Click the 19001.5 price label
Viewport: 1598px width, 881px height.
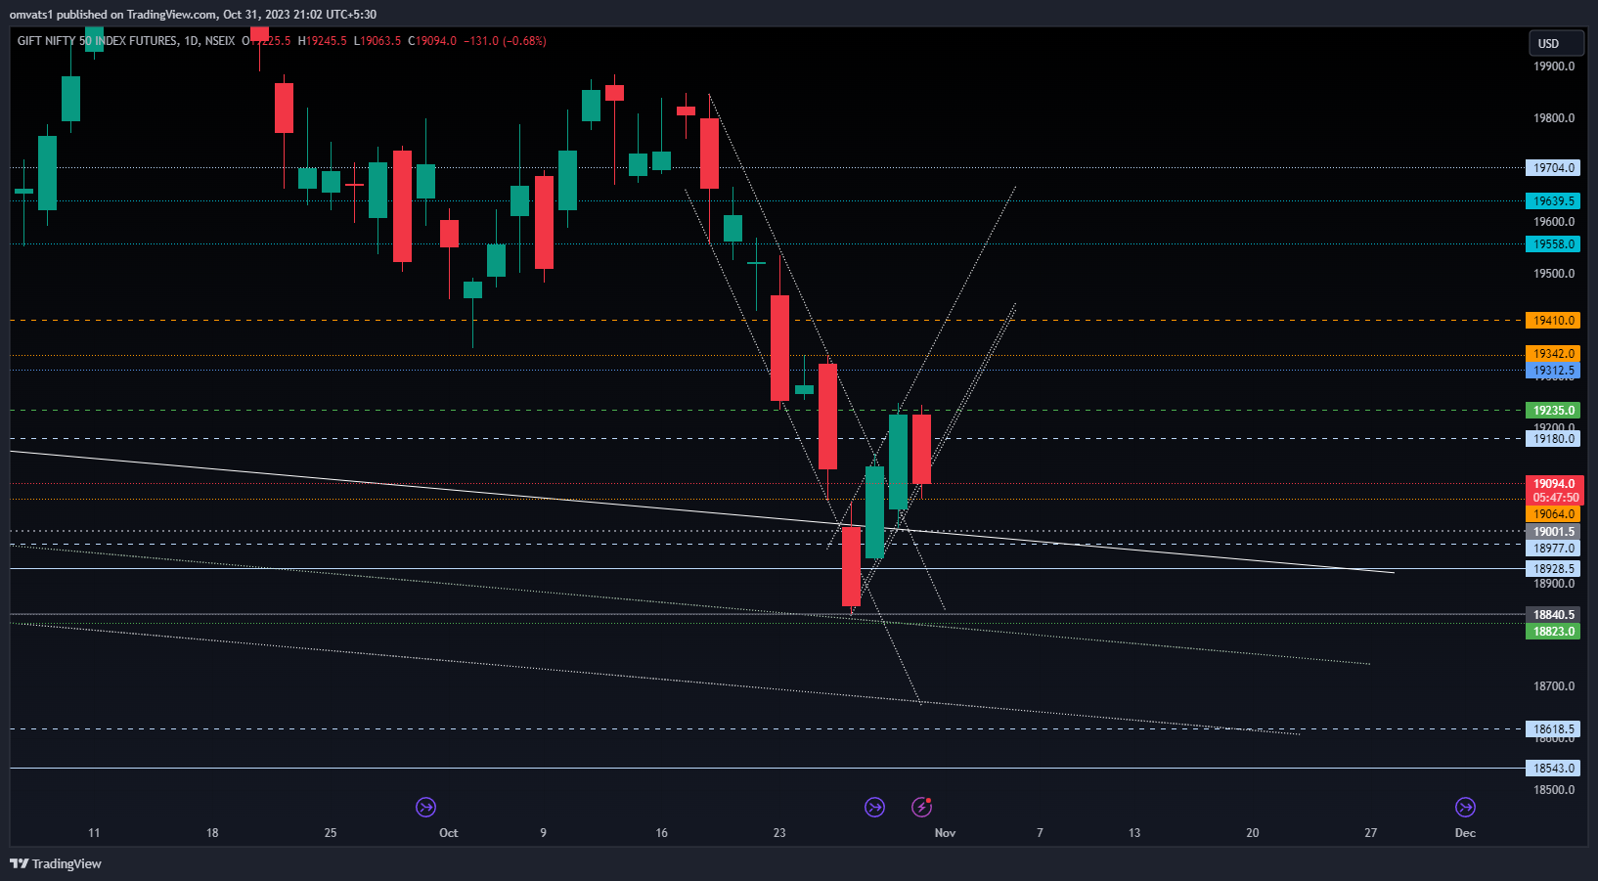(x=1553, y=532)
